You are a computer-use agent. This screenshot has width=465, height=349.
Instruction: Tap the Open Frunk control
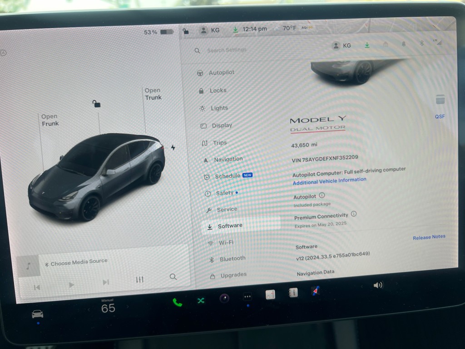tap(50, 120)
